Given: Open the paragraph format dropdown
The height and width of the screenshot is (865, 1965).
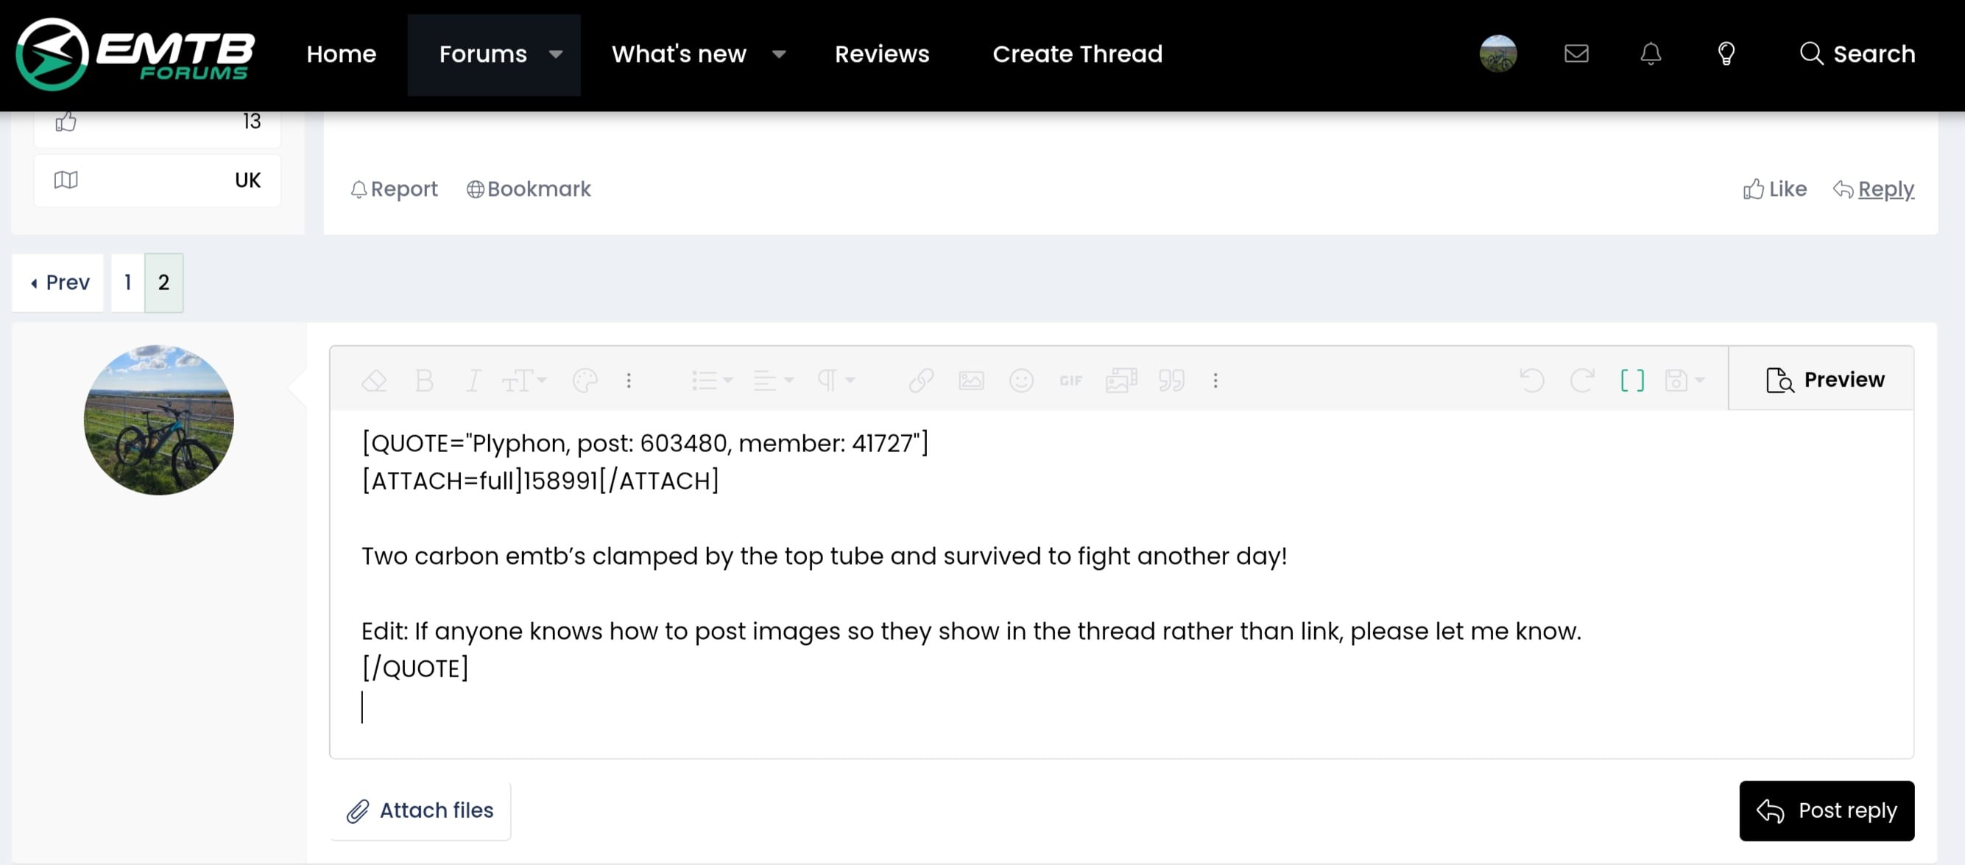Looking at the screenshot, I should point(836,380).
